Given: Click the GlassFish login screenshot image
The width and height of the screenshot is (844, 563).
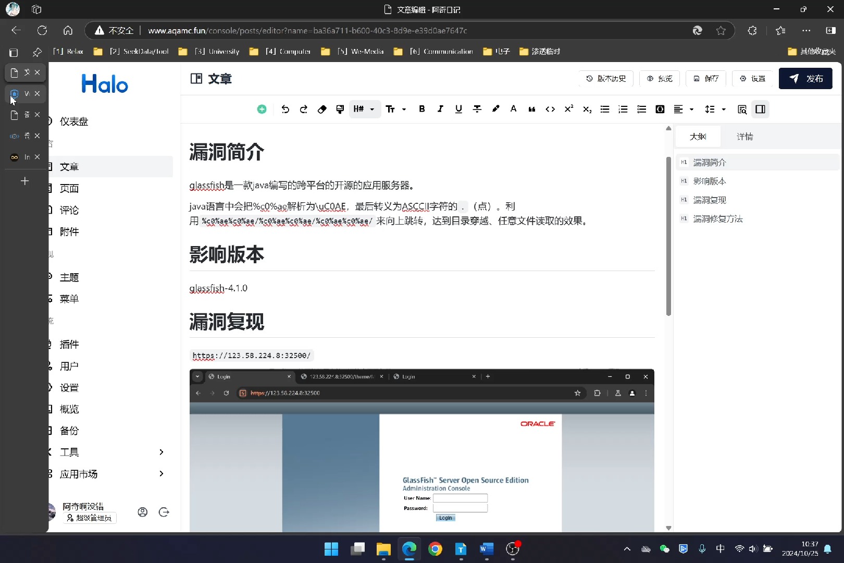Looking at the screenshot, I should [422, 450].
